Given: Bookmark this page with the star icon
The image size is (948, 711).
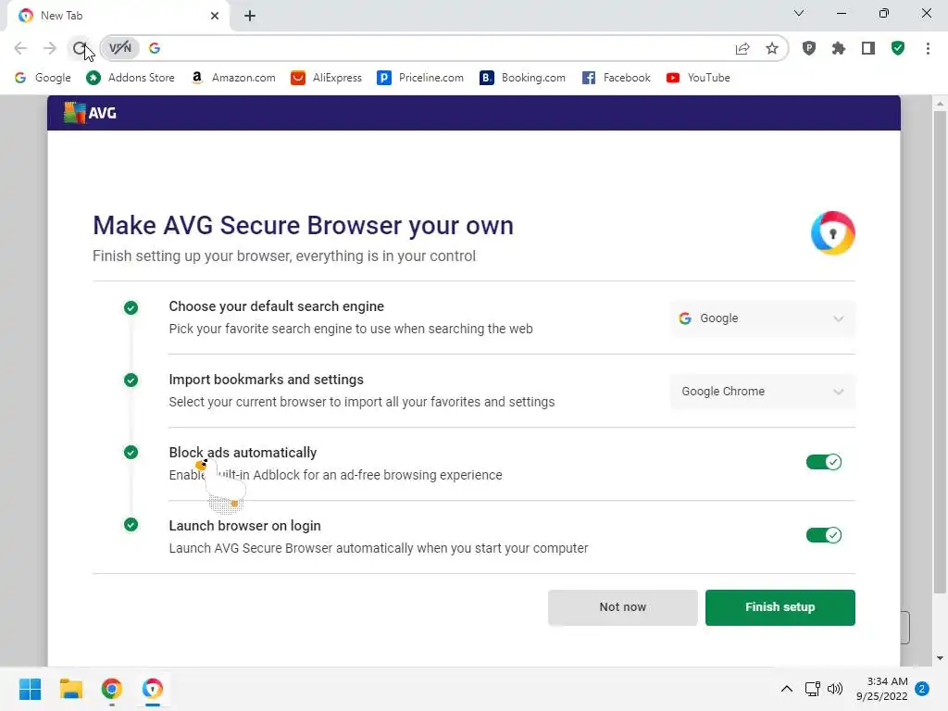Looking at the screenshot, I should [x=772, y=48].
